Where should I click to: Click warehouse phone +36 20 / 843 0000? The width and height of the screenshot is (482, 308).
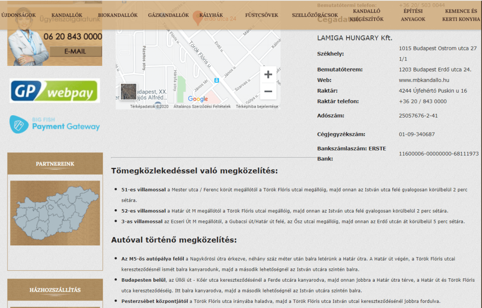click(x=423, y=102)
